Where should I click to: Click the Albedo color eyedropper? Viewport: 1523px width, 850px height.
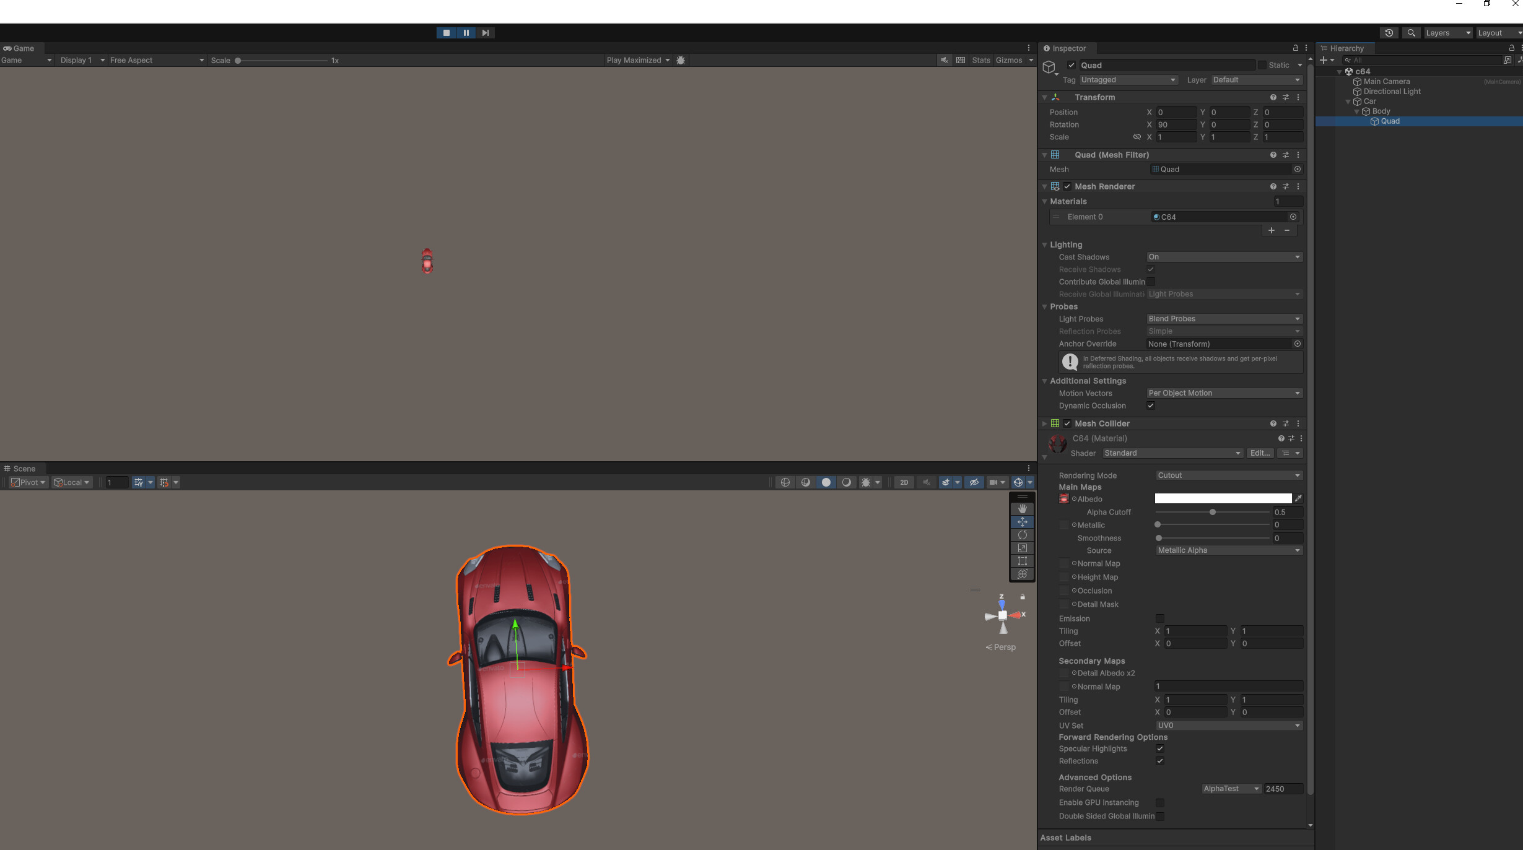pyautogui.click(x=1298, y=498)
